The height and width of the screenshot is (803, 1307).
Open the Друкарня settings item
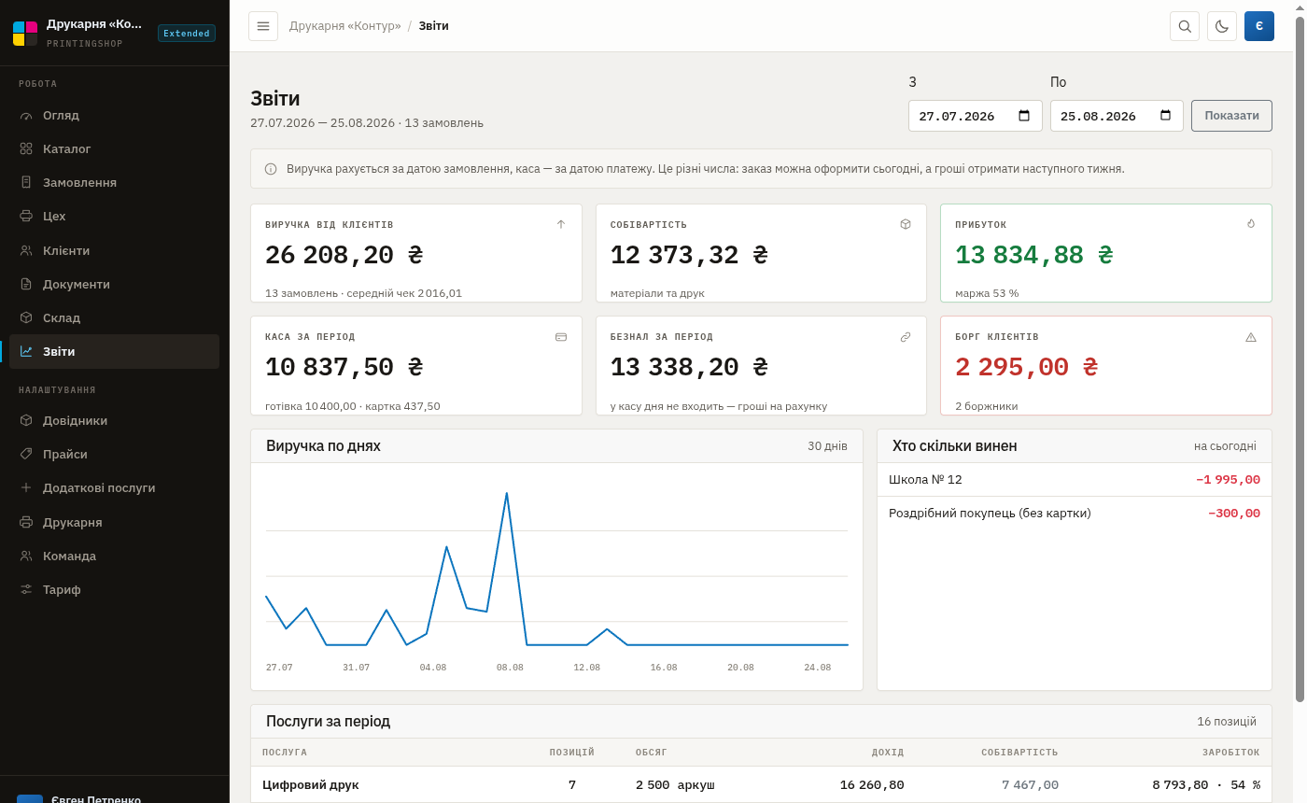click(114, 523)
